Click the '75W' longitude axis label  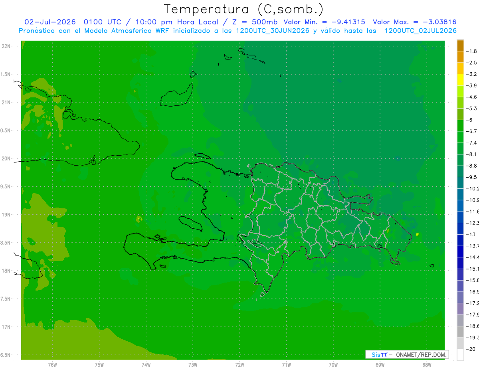tap(99, 364)
